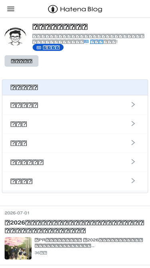Click the chevron on the third white menu row
This screenshot has height=268, width=150.
click(133, 143)
